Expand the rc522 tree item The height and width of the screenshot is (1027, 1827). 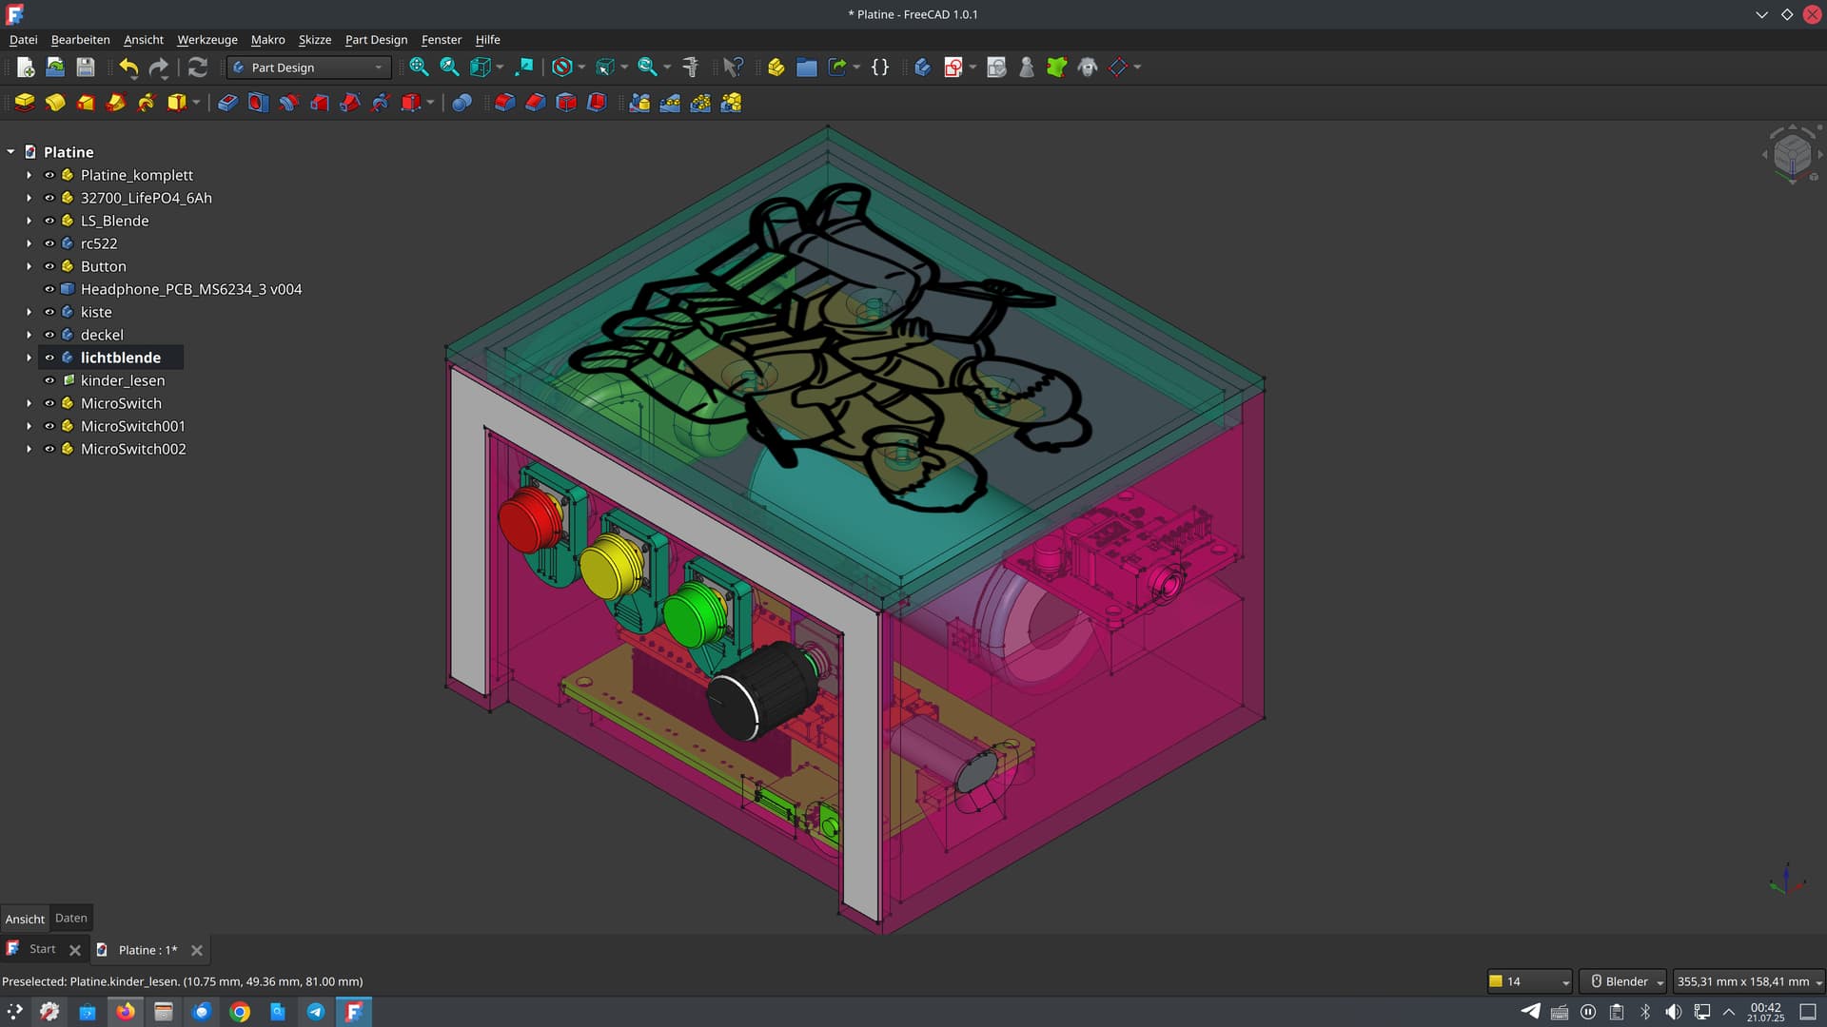[x=29, y=243]
